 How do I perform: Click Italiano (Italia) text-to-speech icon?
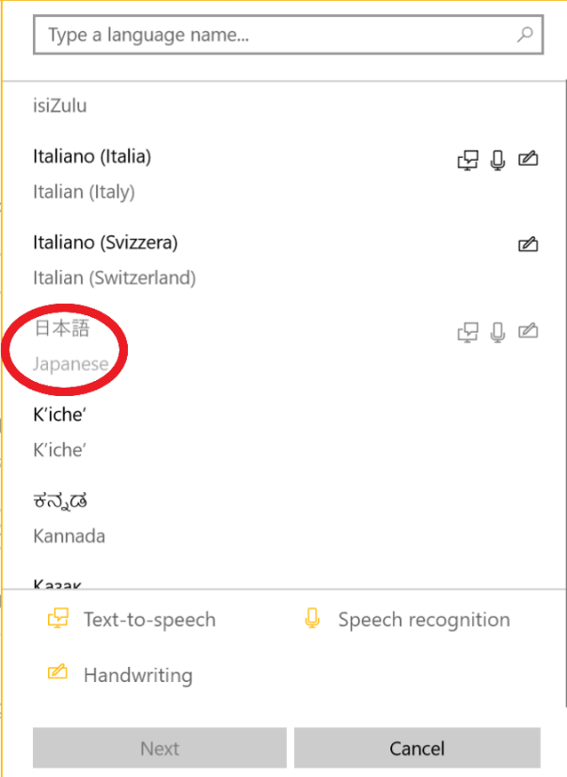467,160
